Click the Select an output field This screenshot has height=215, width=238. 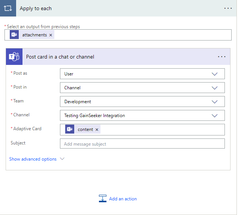point(142,35)
